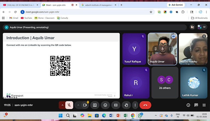Leave the call with red hang-up button
Image resolution: width=210 pixels, height=121 pixels.
(145, 105)
